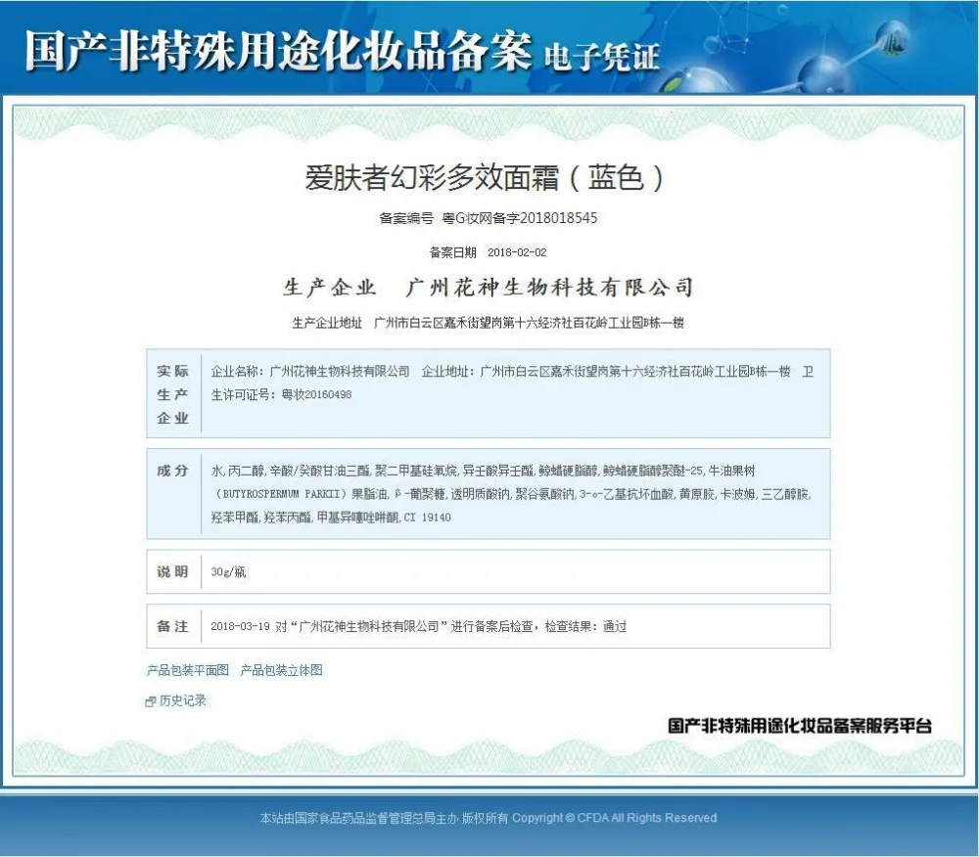Click the filing date 2018-02-02

[x=517, y=252]
